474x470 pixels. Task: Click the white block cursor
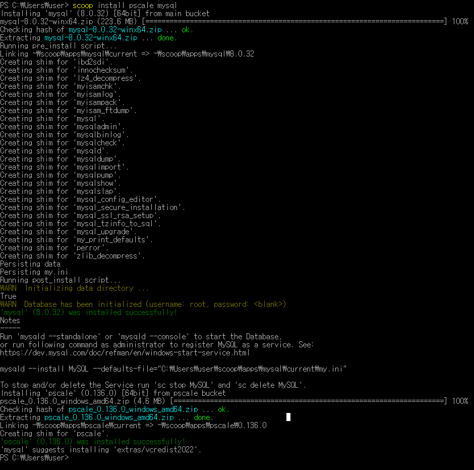(x=288, y=417)
